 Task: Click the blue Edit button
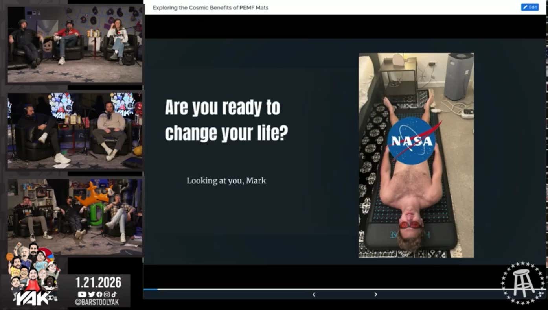530,7
